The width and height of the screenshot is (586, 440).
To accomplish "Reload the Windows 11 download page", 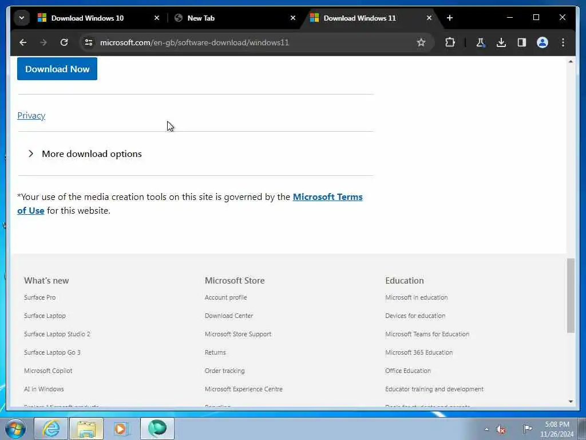I will (64, 42).
